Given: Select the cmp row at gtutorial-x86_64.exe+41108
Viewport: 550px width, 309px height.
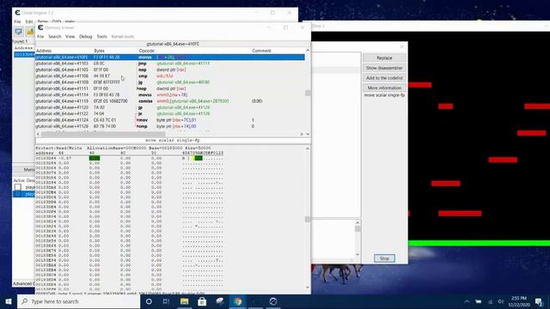Looking at the screenshot, I should (170, 76).
